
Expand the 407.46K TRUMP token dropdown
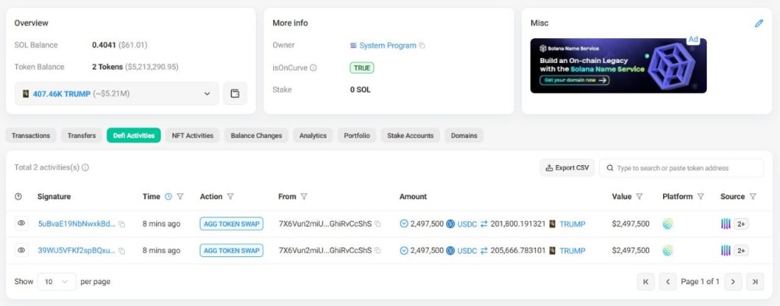tap(117, 93)
